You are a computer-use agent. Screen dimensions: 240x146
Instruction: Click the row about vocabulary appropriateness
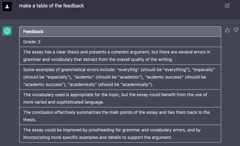(x=120, y=98)
